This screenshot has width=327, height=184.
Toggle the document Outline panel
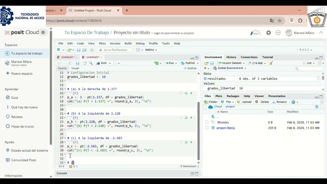click(190, 68)
